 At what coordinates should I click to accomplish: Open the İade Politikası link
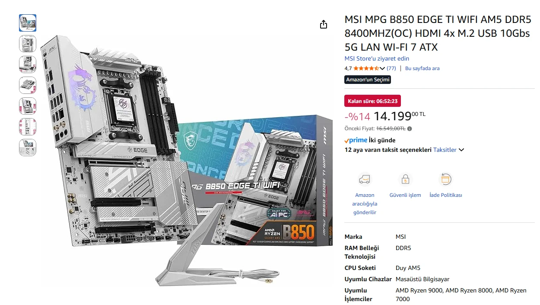tap(446, 195)
